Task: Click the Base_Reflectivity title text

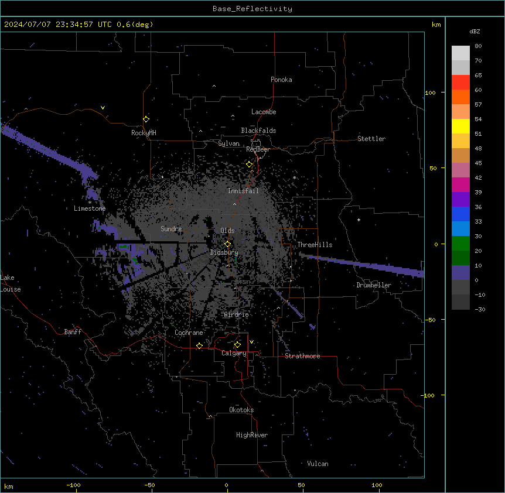Action: (x=252, y=9)
